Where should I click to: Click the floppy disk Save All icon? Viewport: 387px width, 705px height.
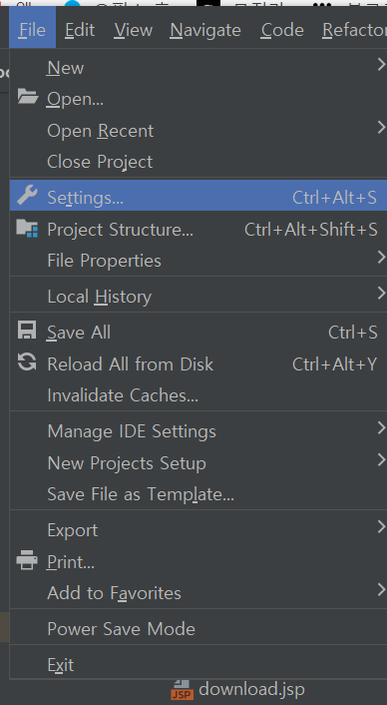[x=27, y=330]
